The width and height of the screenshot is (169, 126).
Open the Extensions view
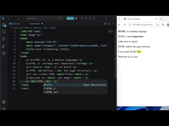(x=4, y=53)
